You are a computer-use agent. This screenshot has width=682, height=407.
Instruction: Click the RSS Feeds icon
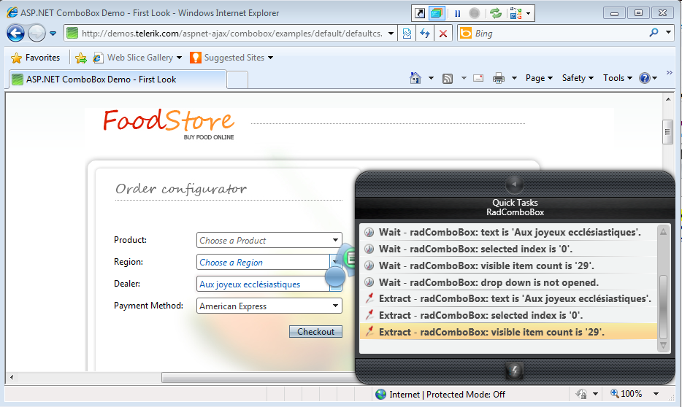(x=448, y=78)
